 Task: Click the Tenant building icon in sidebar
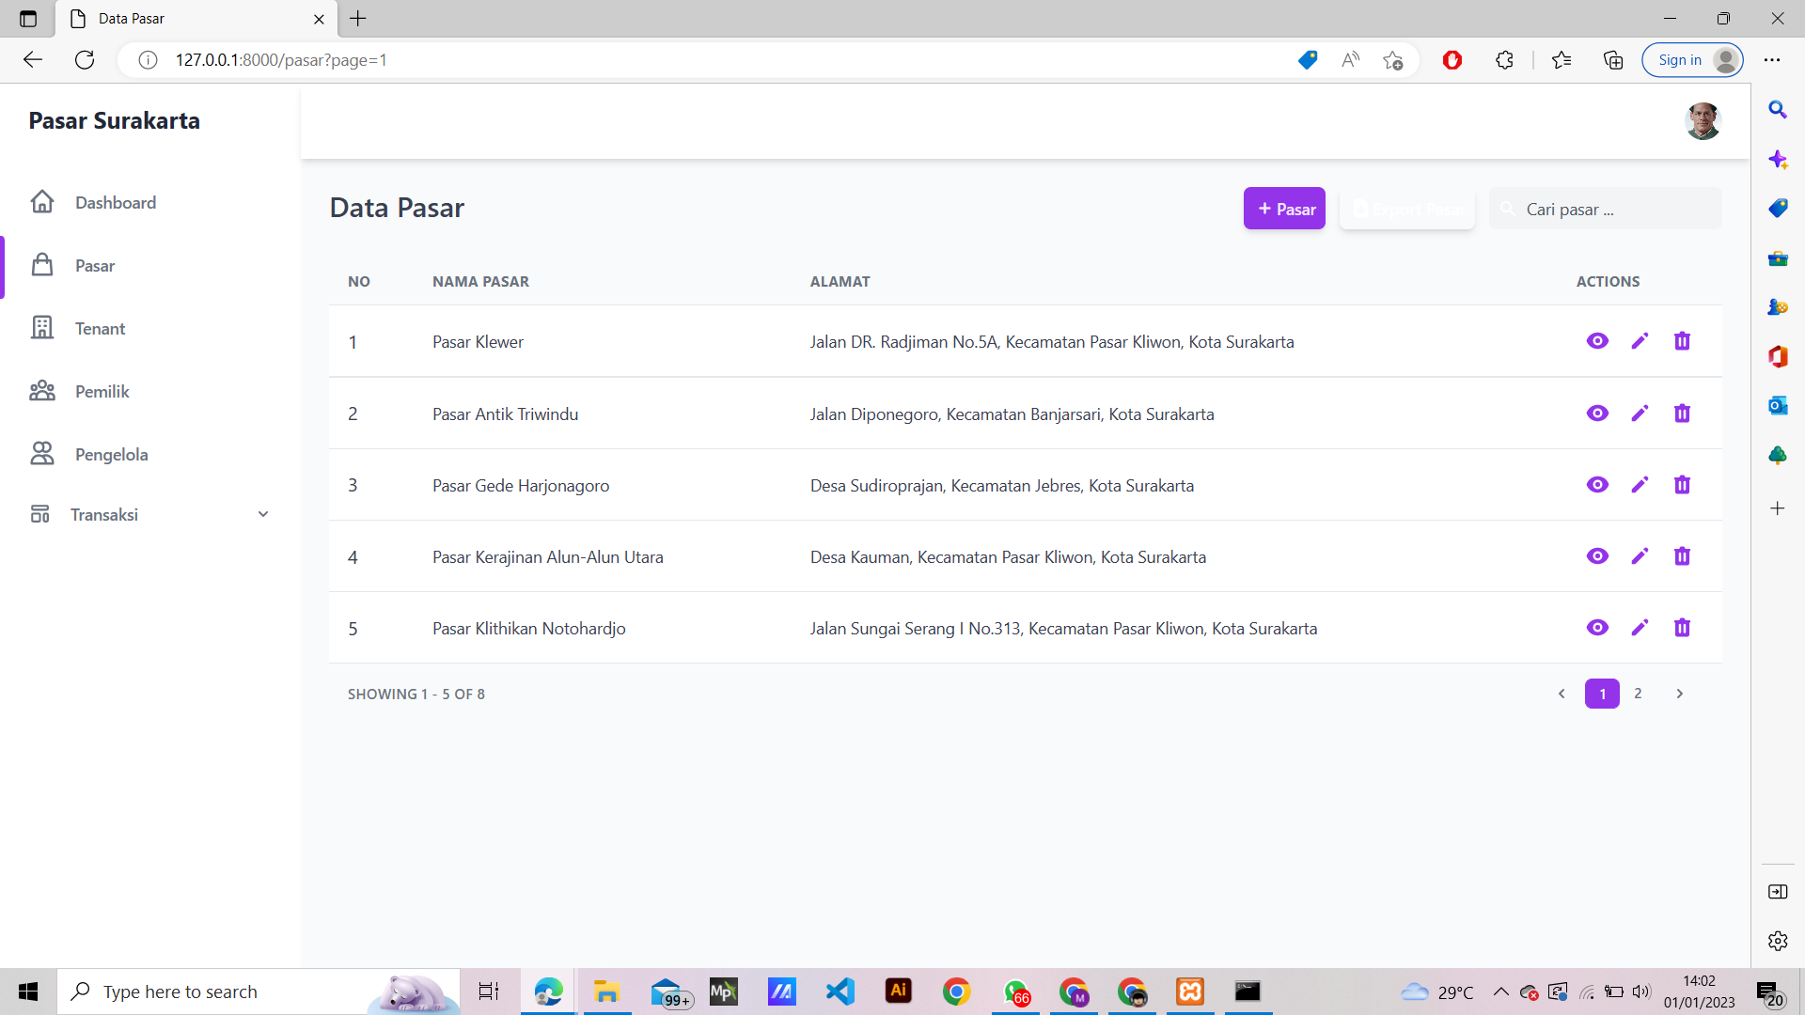coord(42,328)
